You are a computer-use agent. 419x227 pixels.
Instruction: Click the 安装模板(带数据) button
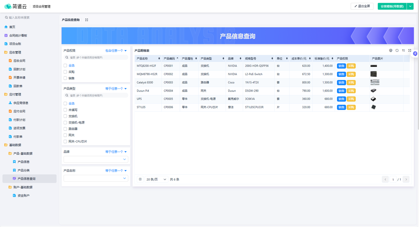coord(392,6)
